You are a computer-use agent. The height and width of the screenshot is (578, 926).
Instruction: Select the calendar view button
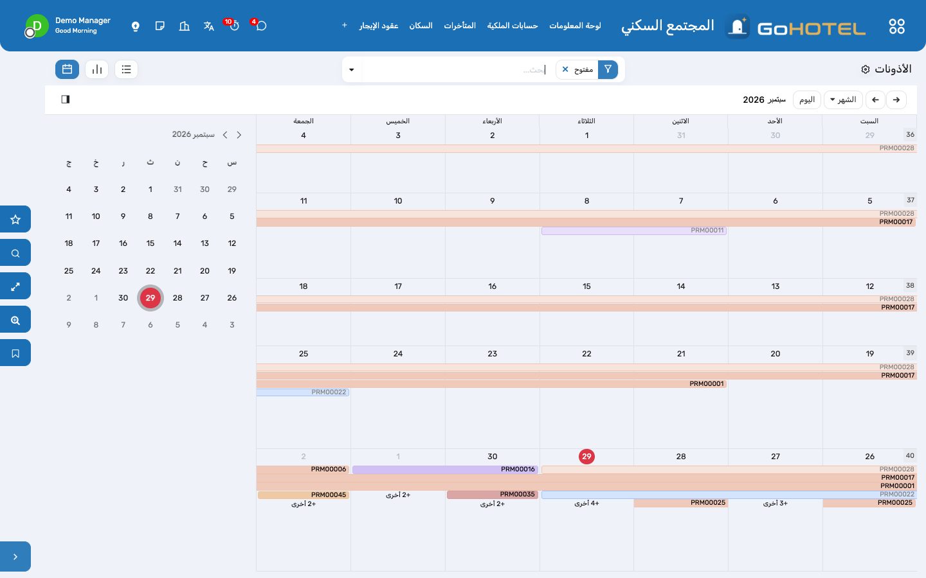67,69
